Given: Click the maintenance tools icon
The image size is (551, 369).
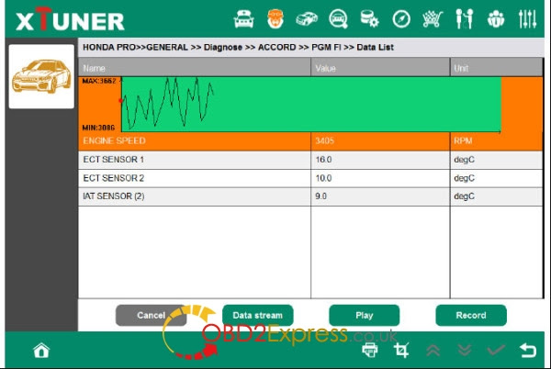Looking at the screenshot, I should [x=464, y=18].
